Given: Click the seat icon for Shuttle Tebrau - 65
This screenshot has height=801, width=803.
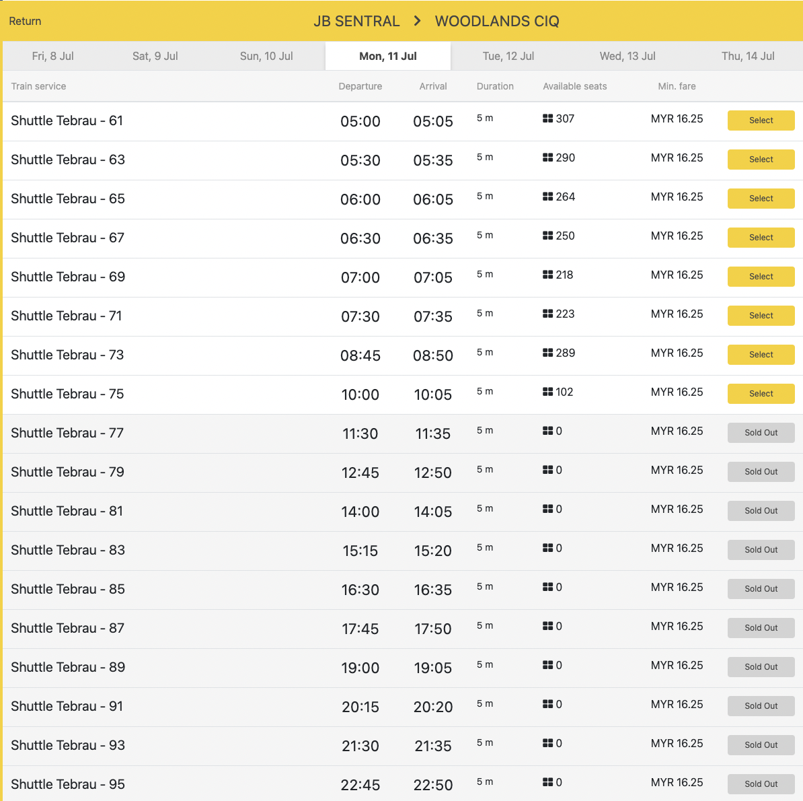Looking at the screenshot, I should tap(547, 197).
